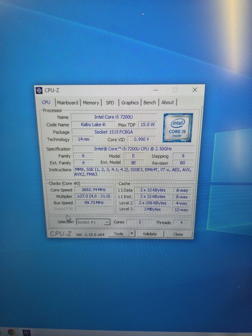Minimize the CPU-Z window
252x336 pixels.
click(x=156, y=90)
